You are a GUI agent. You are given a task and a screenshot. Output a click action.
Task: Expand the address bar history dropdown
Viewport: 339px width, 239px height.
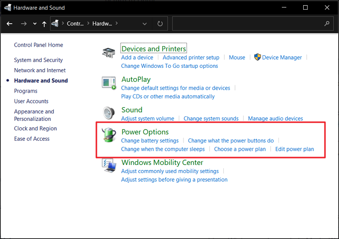tap(145, 23)
